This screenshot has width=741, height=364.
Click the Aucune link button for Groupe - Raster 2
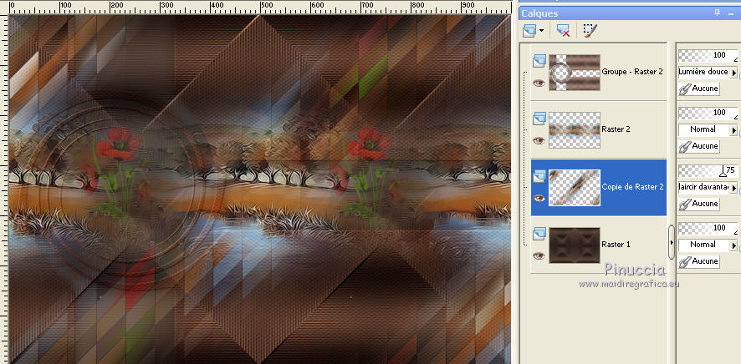699,88
